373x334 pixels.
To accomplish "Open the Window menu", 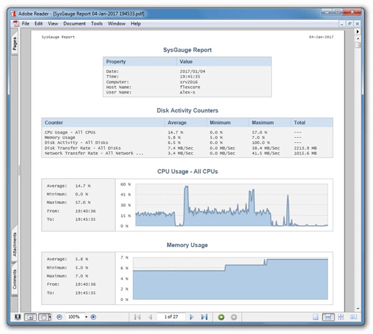I will point(117,24).
